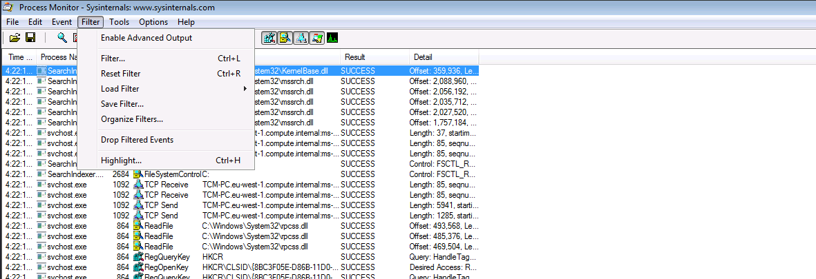Toggle Show Network Activity toolbar icon

click(x=301, y=37)
